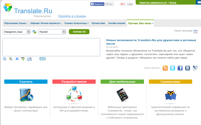Select the Путешествия topic tab
The height and width of the screenshot is (125, 201).
click(x=98, y=23)
